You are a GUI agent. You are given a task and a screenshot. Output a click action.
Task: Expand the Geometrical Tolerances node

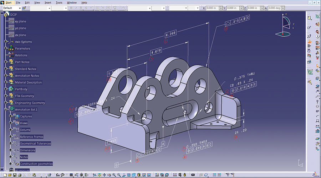point(10,144)
